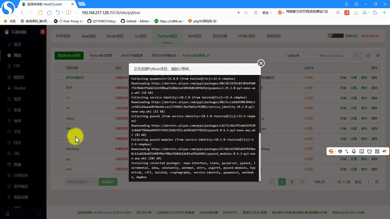Check the box for project diany
This screenshot has width=390, height=219.
[x=60, y=118]
